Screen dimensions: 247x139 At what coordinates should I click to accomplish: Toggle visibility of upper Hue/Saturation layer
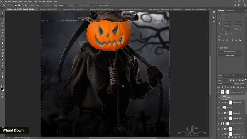point(218,119)
